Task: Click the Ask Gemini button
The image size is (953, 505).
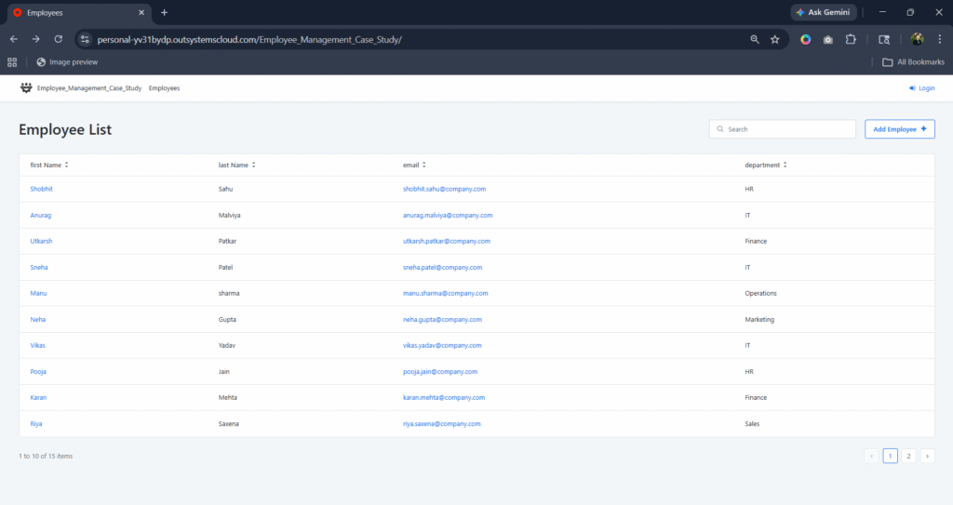Action: coord(824,12)
